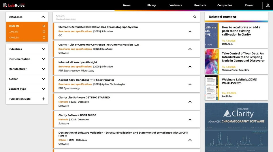Open Clarity Software USER GUIDE title

pos(77,115)
